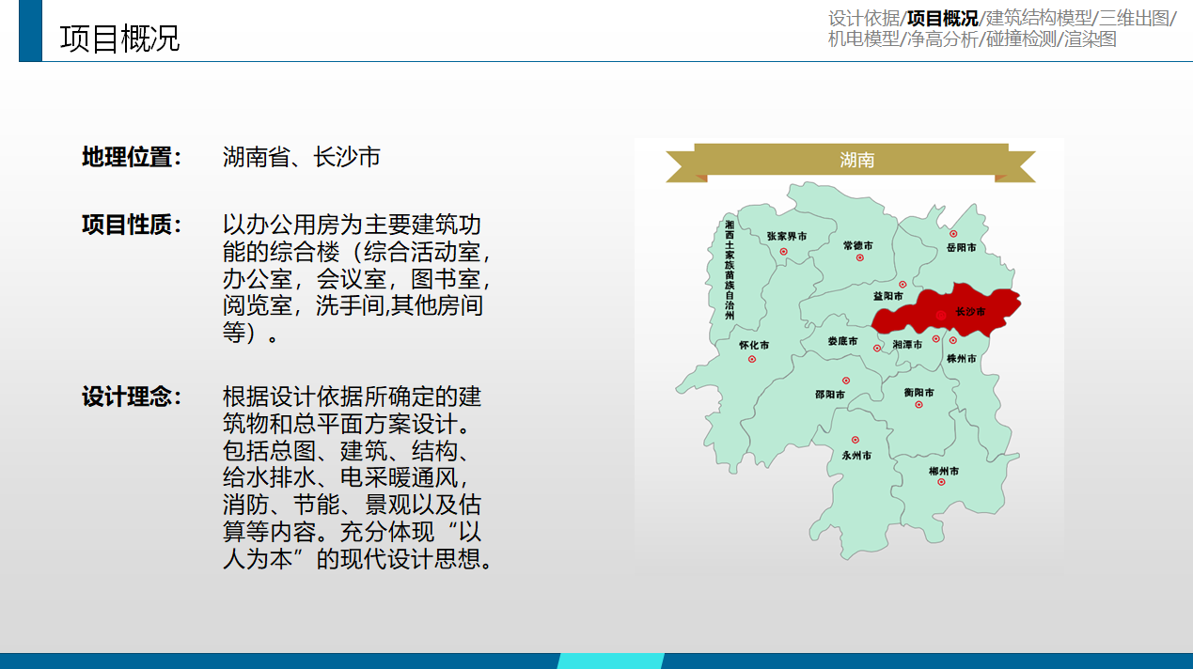1193x669 pixels.
Task: Click the 岳阳市 marker dot on map
Action: point(953,234)
